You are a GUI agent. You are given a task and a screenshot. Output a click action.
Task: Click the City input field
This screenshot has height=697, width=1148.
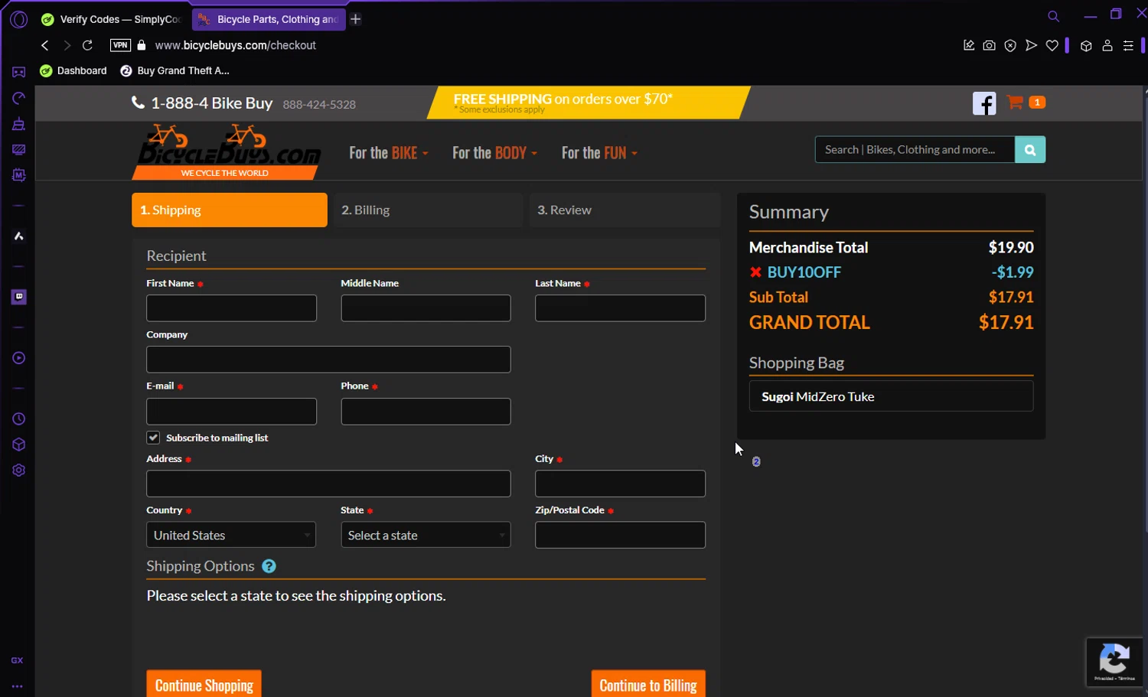point(620,484)
